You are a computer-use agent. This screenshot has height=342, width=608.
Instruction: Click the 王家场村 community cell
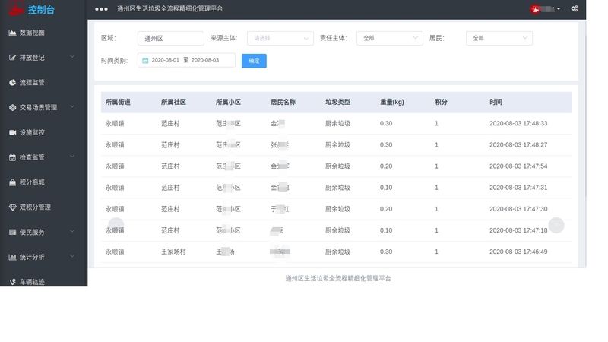tap(174, 252)
